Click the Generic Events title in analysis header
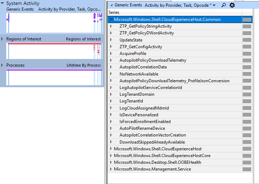The height and width of the screenshot is (184, 259). click(128, 5)
